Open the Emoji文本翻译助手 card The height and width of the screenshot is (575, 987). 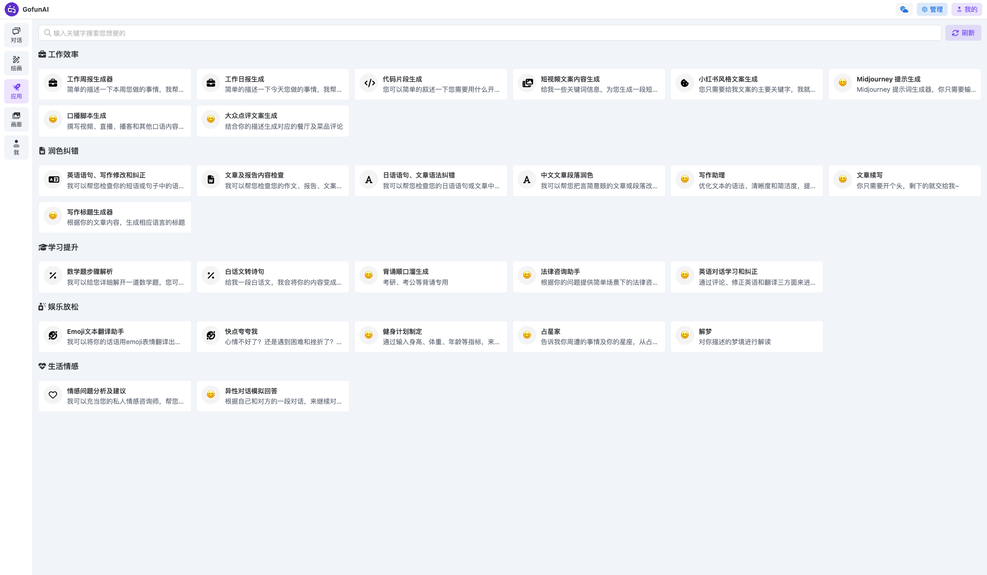coord(115,336)
